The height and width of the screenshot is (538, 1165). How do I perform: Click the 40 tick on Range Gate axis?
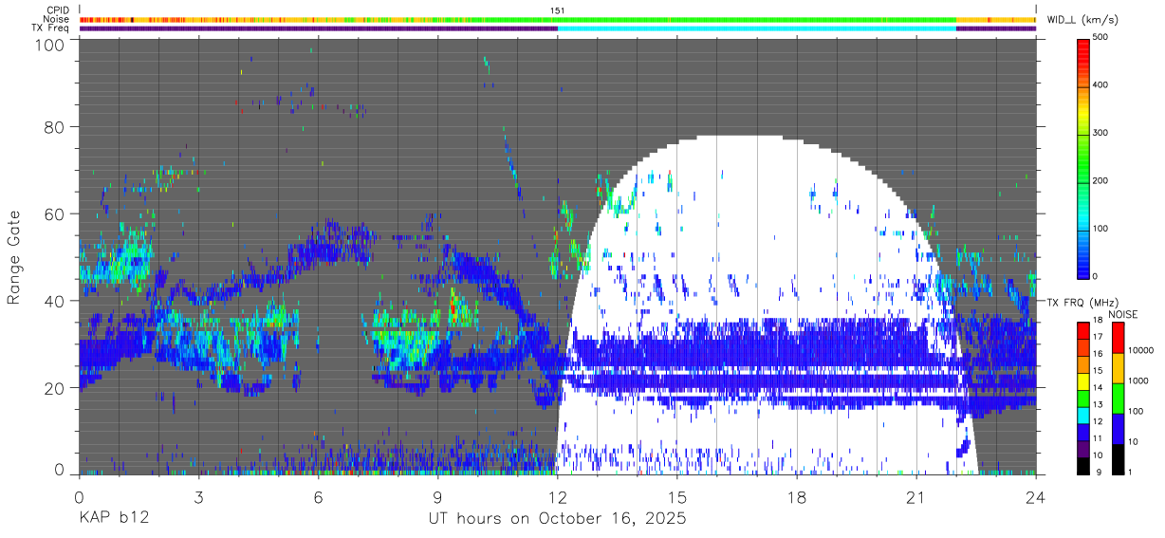coord(55,301)
